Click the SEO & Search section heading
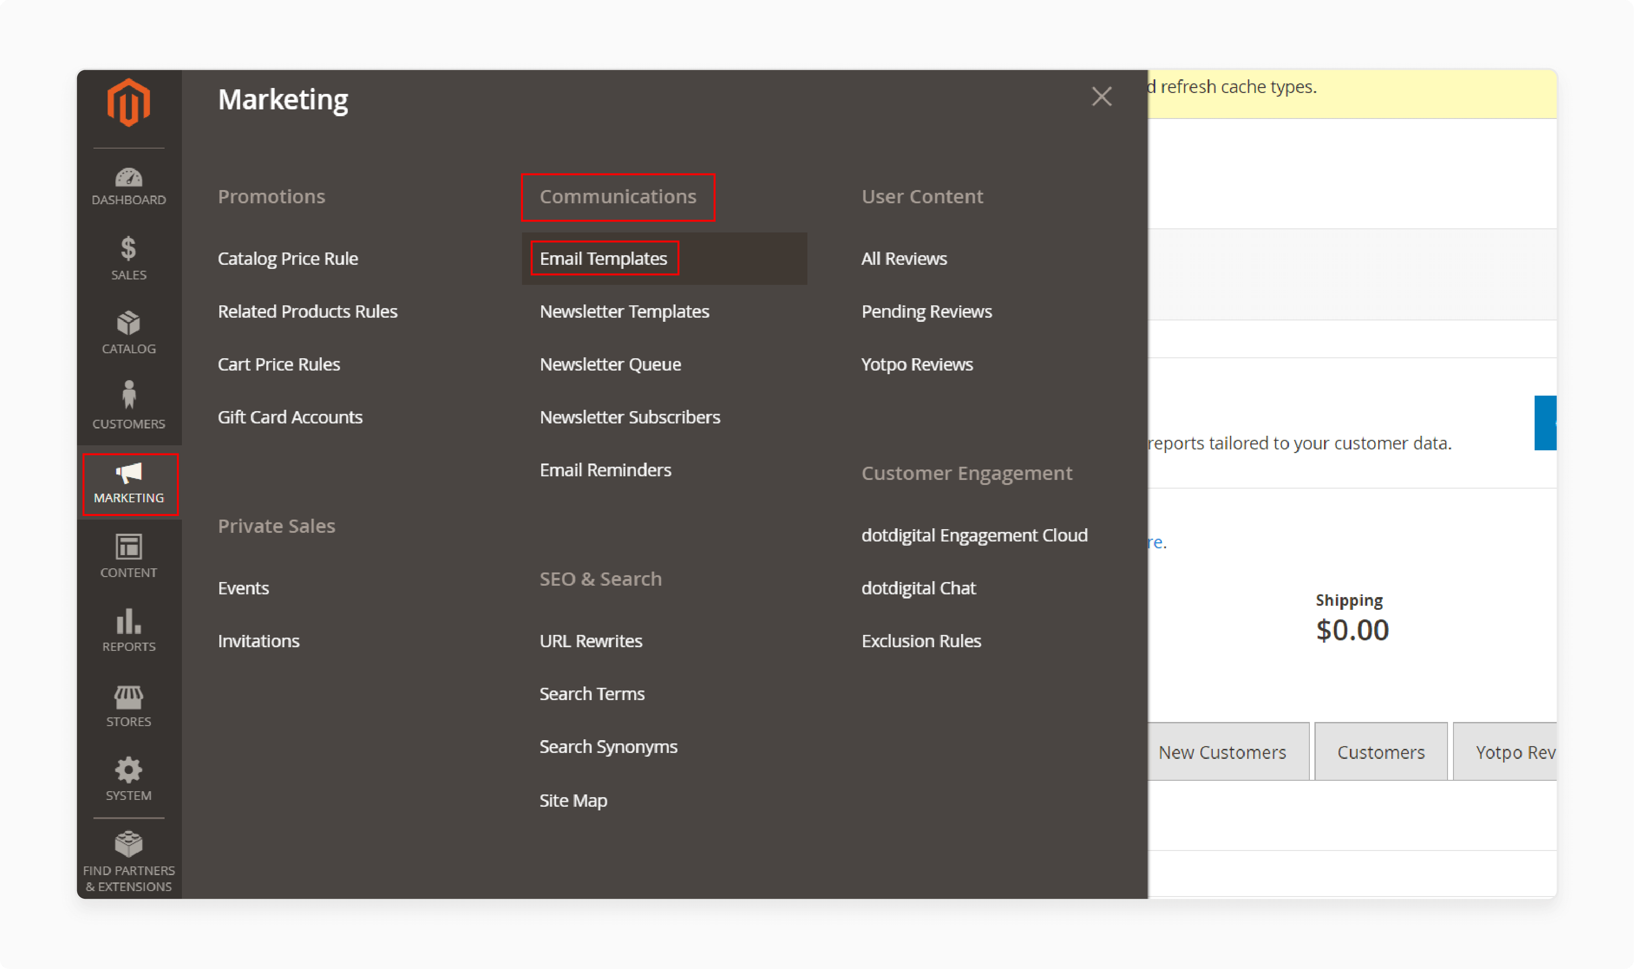This screenshot has width=1634, height=969. (x=600, y=579)
